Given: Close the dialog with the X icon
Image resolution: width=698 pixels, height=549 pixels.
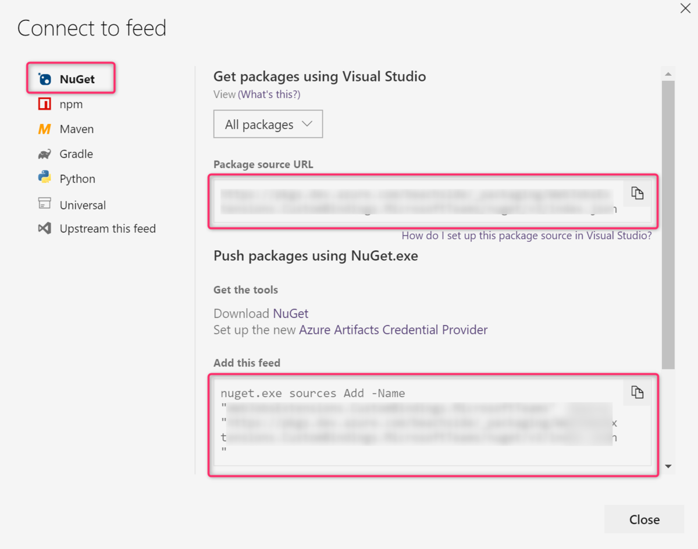Looking at the screenshot, I should coord(685,9).
